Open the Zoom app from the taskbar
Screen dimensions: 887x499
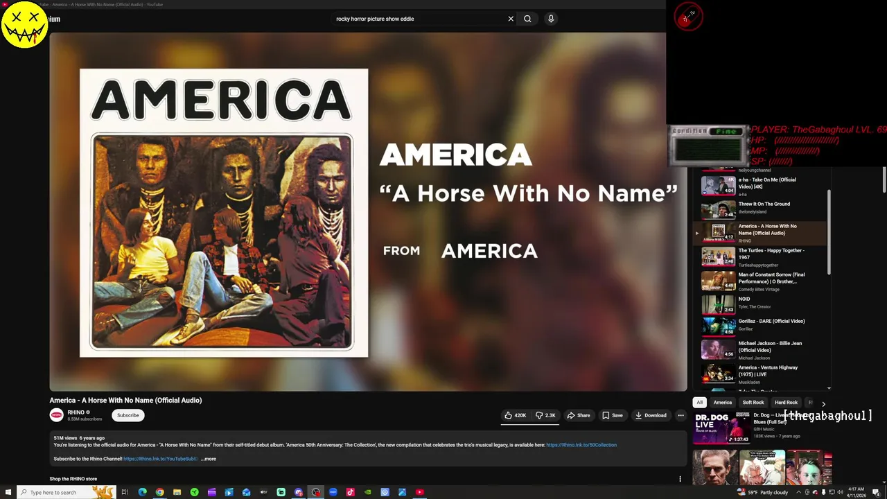[333, 492]
